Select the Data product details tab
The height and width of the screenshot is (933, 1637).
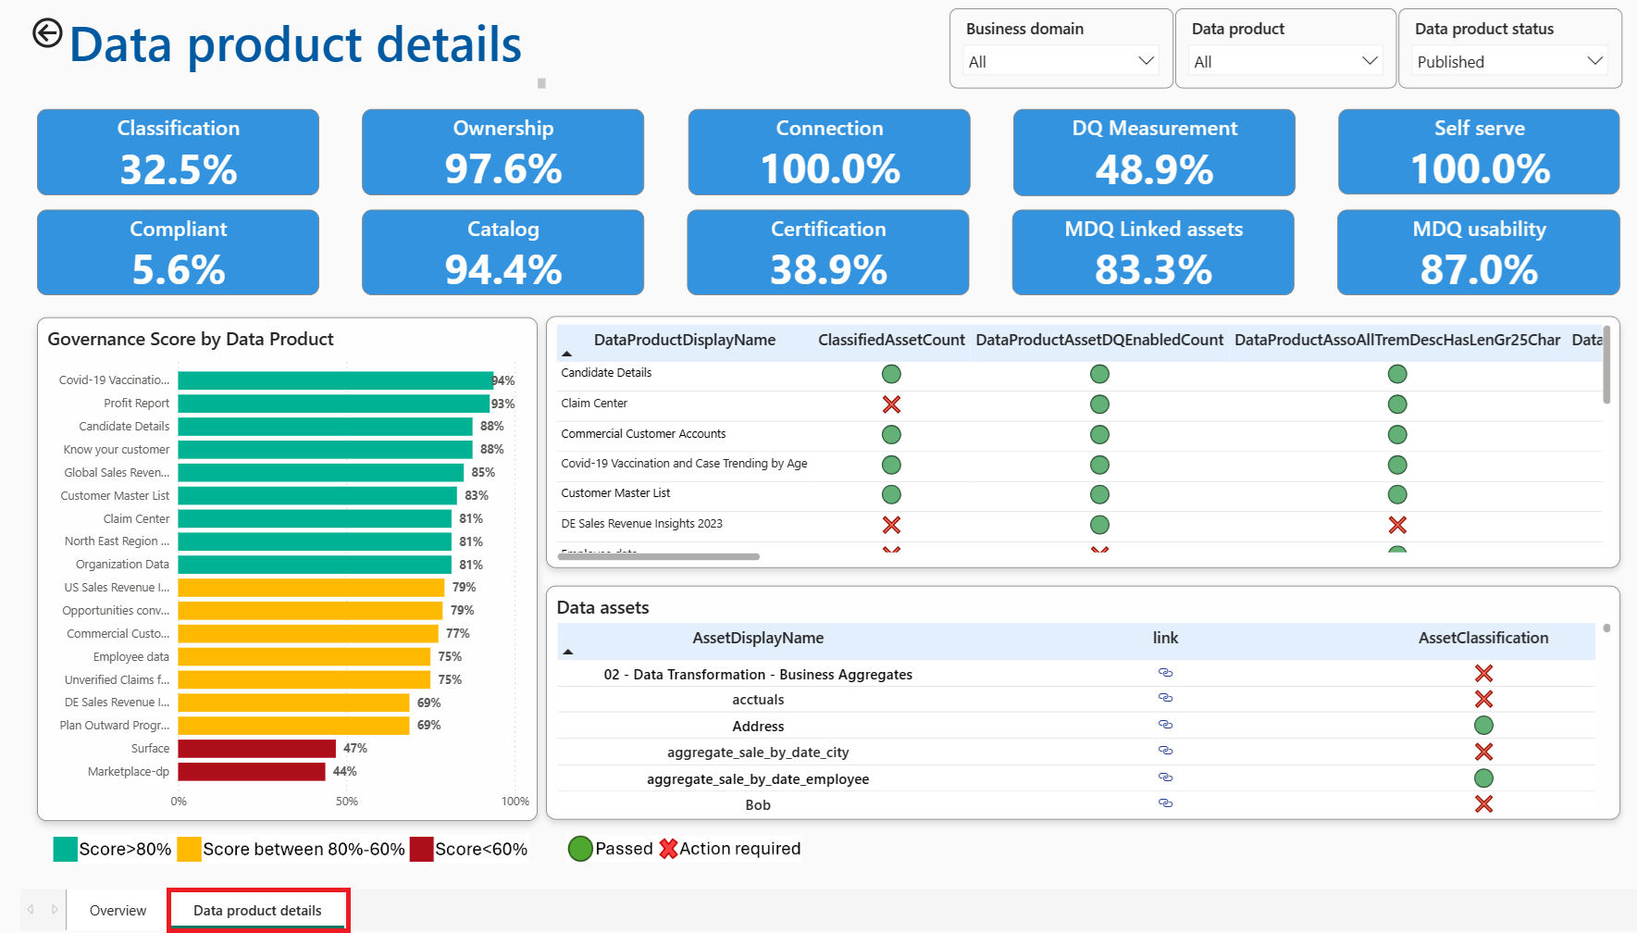[258, 911]
